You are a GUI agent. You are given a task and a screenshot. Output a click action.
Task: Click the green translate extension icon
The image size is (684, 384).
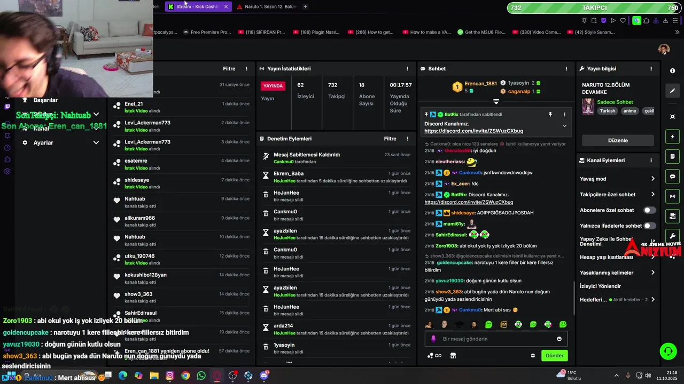tap(636, 21)
